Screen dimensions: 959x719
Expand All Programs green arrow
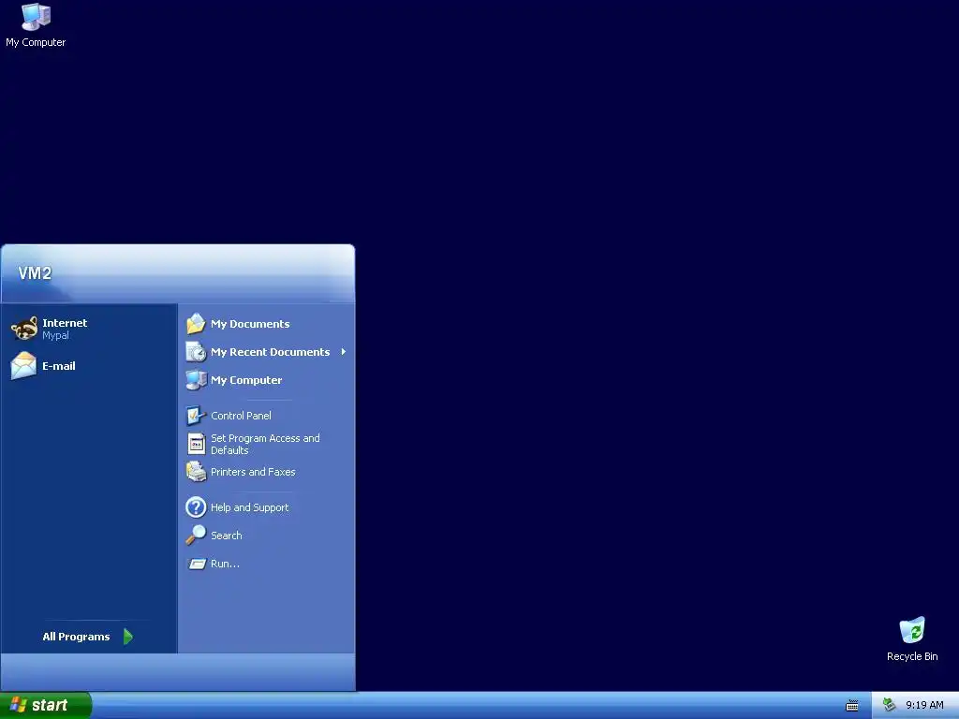coord(127,637)
